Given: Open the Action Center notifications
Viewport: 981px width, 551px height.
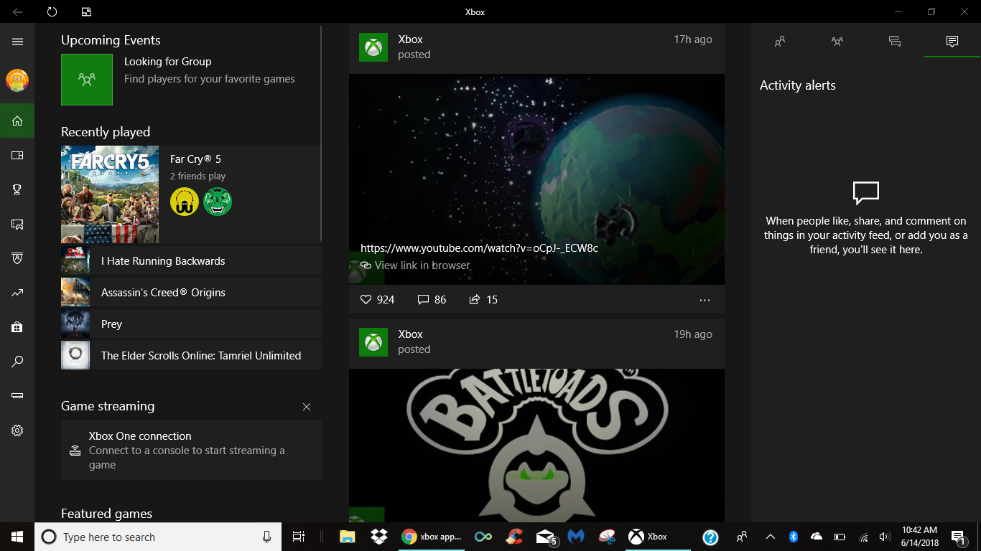Looking at the screenshot, I should click(958, 537).
